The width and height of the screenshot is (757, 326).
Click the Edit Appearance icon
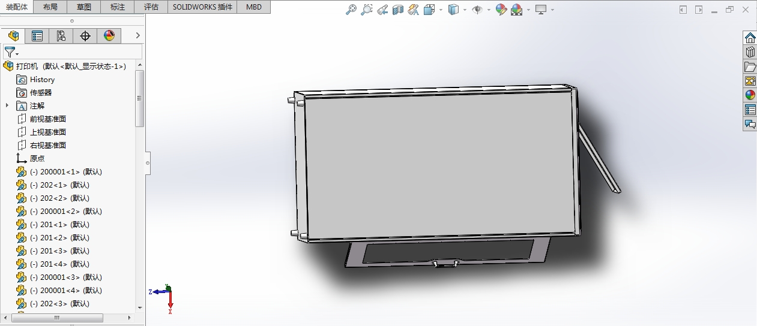pos(501,10)
